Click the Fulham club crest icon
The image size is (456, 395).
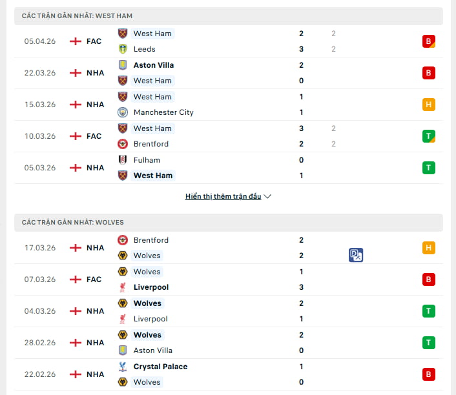coord(123,160)
